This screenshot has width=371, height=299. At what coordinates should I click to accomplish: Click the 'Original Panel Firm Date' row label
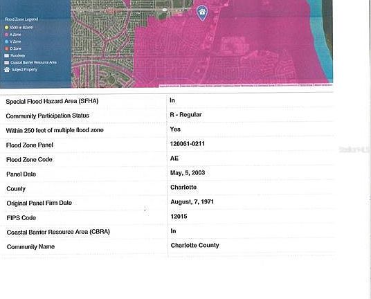click(39, 203)
